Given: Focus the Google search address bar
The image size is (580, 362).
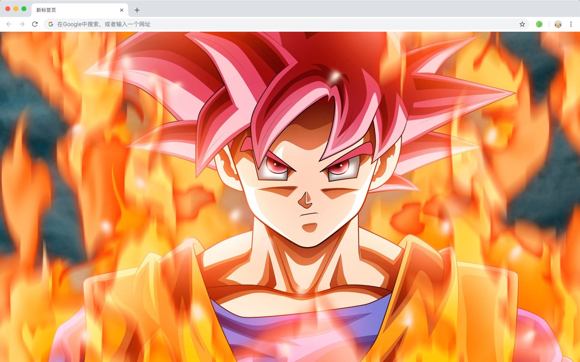Looking at the screenshot, I should (285, 24).
